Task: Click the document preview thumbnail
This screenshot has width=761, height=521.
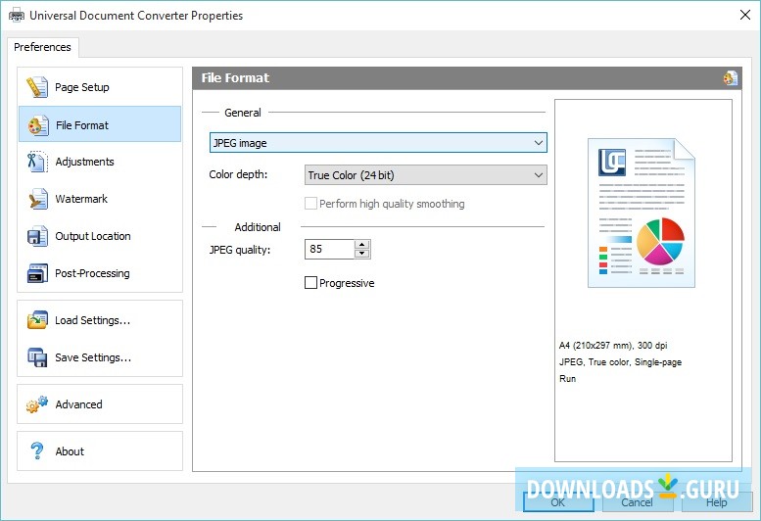Action: (642, 213)
